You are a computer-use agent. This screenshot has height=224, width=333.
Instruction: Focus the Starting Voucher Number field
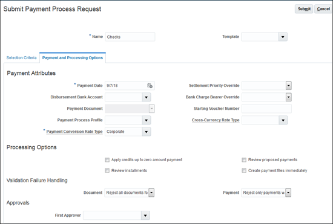[266, 109]
